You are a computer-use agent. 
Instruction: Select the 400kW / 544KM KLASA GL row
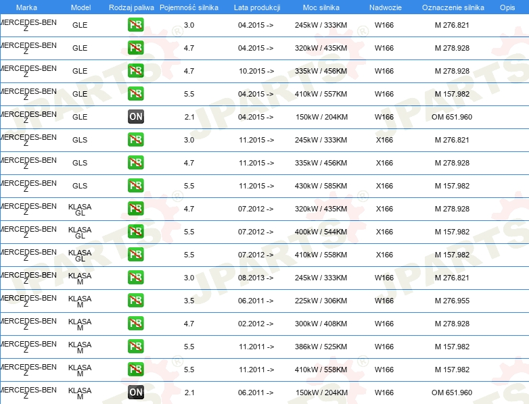(x=264, y=232)
